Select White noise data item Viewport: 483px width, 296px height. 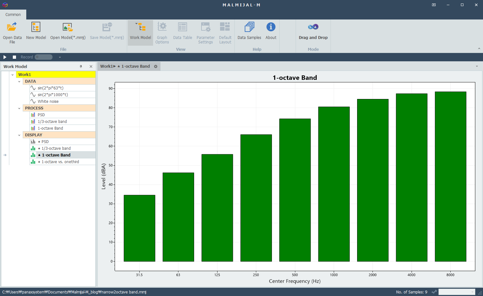tap(48, 102)
